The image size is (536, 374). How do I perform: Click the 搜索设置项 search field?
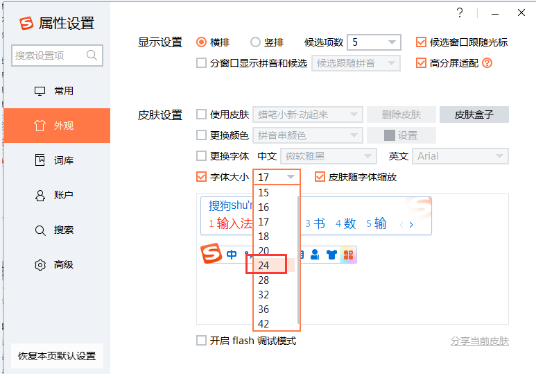point(57,55)
